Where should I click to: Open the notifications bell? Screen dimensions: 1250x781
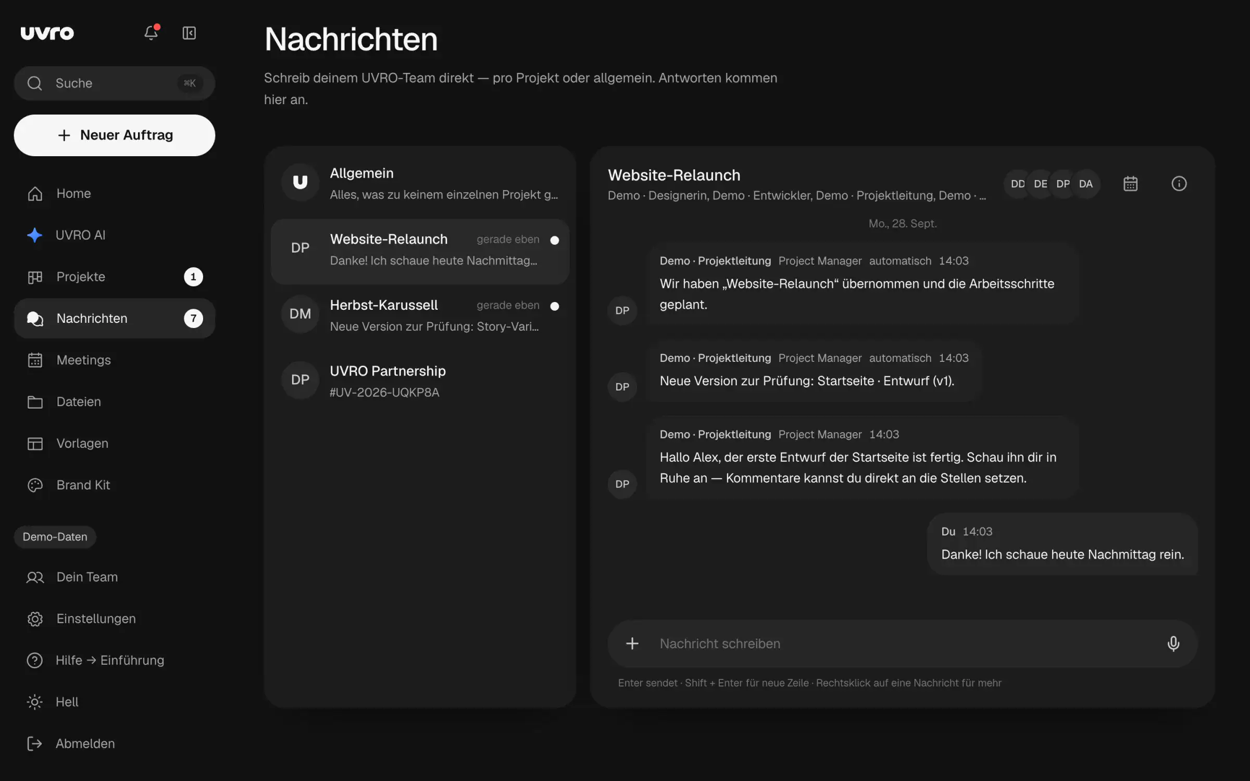tap(151, 33)
